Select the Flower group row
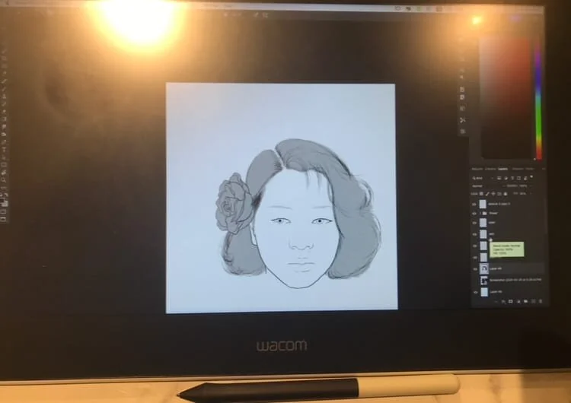 click(510, 213)
